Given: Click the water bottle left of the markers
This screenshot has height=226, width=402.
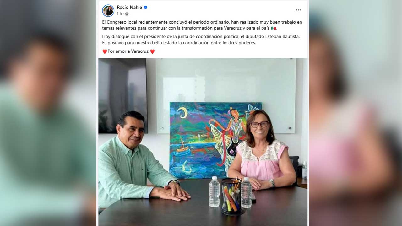Looking at the screenshot, I should click(x=214, y=191).
